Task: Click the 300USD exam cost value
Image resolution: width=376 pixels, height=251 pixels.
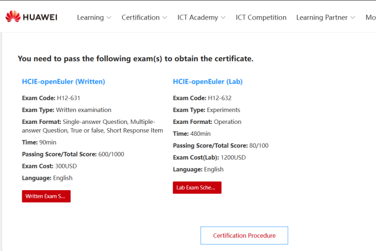Action: tap(66, 166)
